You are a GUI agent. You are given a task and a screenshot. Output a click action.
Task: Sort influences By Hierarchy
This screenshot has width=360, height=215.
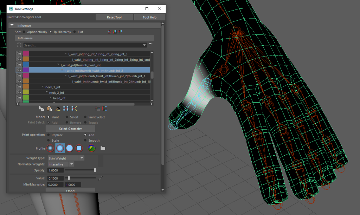pyautogui.click(x=51, y=32)
